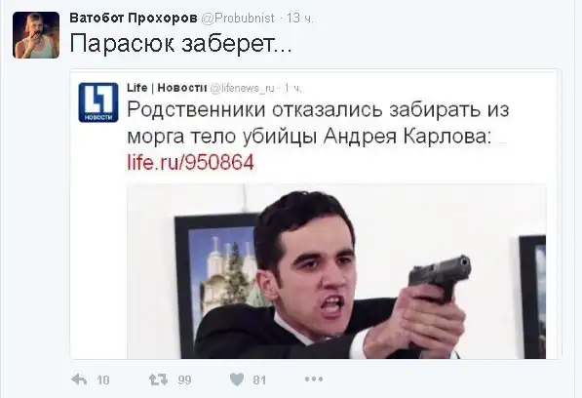Click the reply count 10

pos(103,379)
